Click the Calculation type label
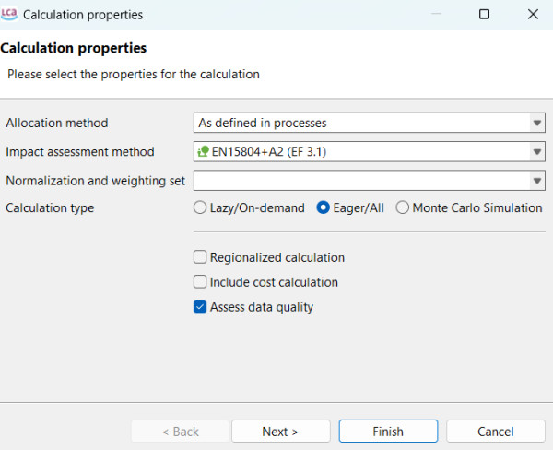Viewport: 553px width, 450px height. click(x=50, y=208)
